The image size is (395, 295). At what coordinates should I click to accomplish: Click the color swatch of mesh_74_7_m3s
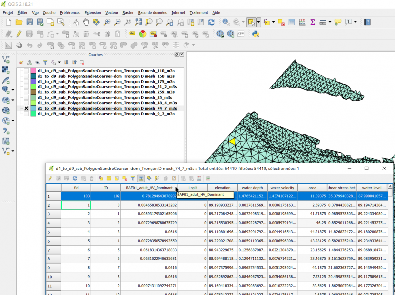pos(33,108)
